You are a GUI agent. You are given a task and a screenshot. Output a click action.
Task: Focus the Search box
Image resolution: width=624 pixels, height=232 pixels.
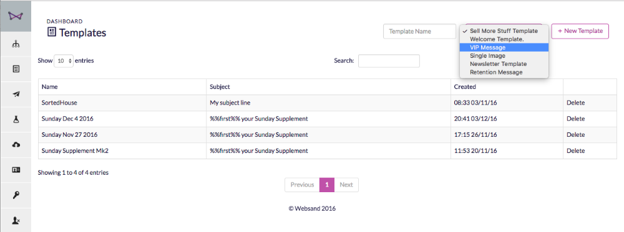(x=389, y=61)
